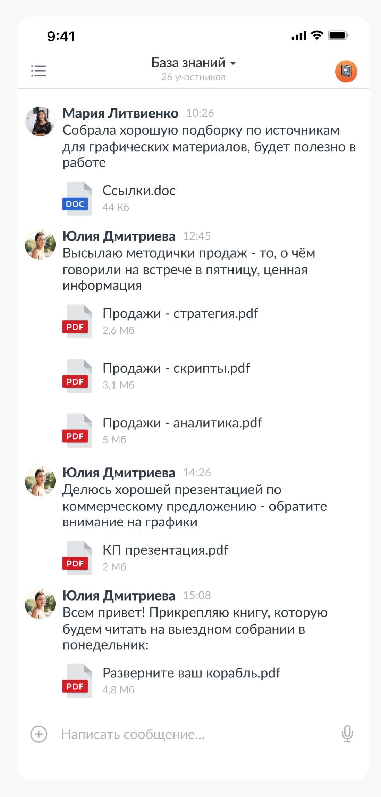This screenshot has height=797, width=381.
Task: Click PDF icon of Продажи - аналитика.pdf
Action: [77, 431]
